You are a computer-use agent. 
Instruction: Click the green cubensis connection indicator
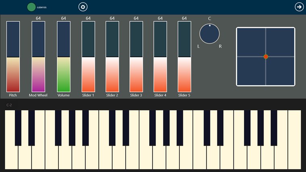[31, 7]
